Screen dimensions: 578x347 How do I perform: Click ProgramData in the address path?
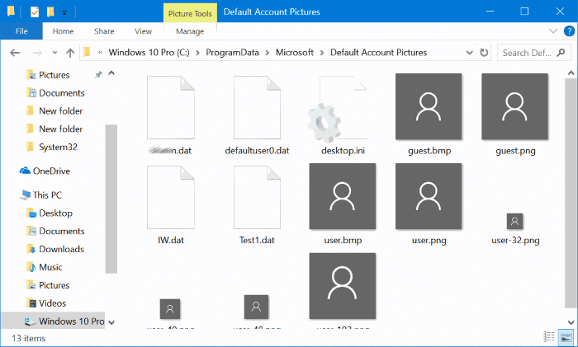coord(232,53)
